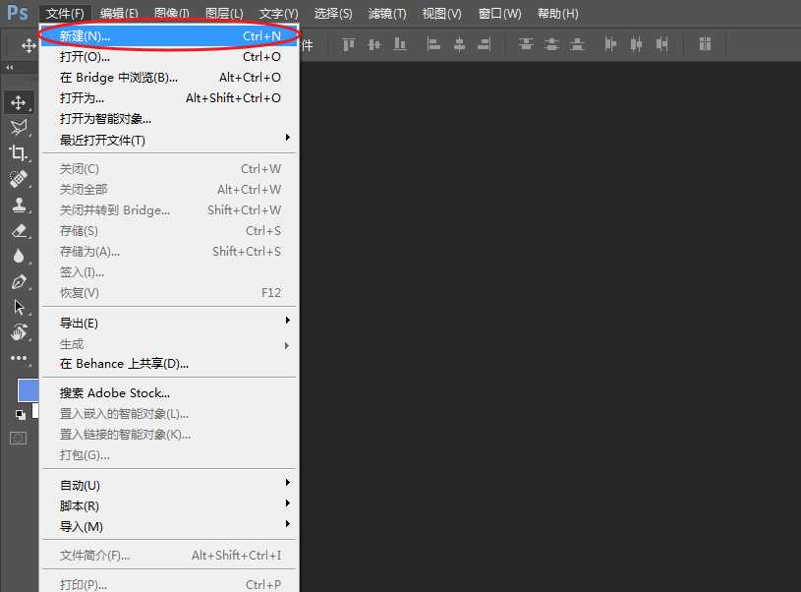Select the Blur tool
This screenshot has width=801, height=592.
(x=18, y=257)
